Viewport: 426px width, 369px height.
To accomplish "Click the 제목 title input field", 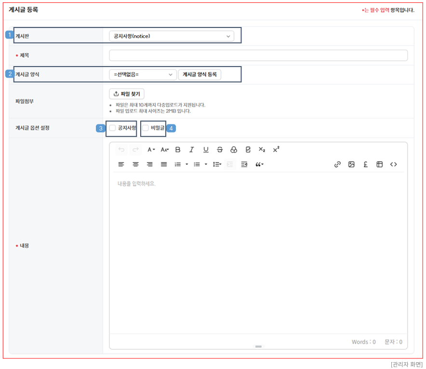I will coord(258,55).
